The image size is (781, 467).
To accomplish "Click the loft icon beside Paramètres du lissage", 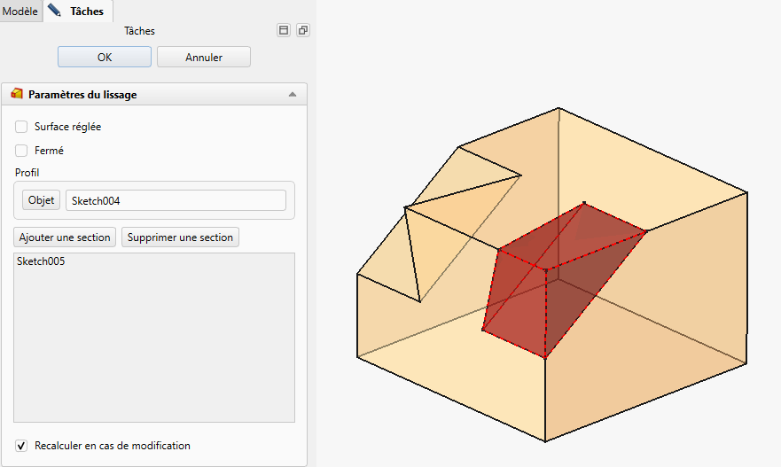I will pyautogui.click(x=17, y=94).
